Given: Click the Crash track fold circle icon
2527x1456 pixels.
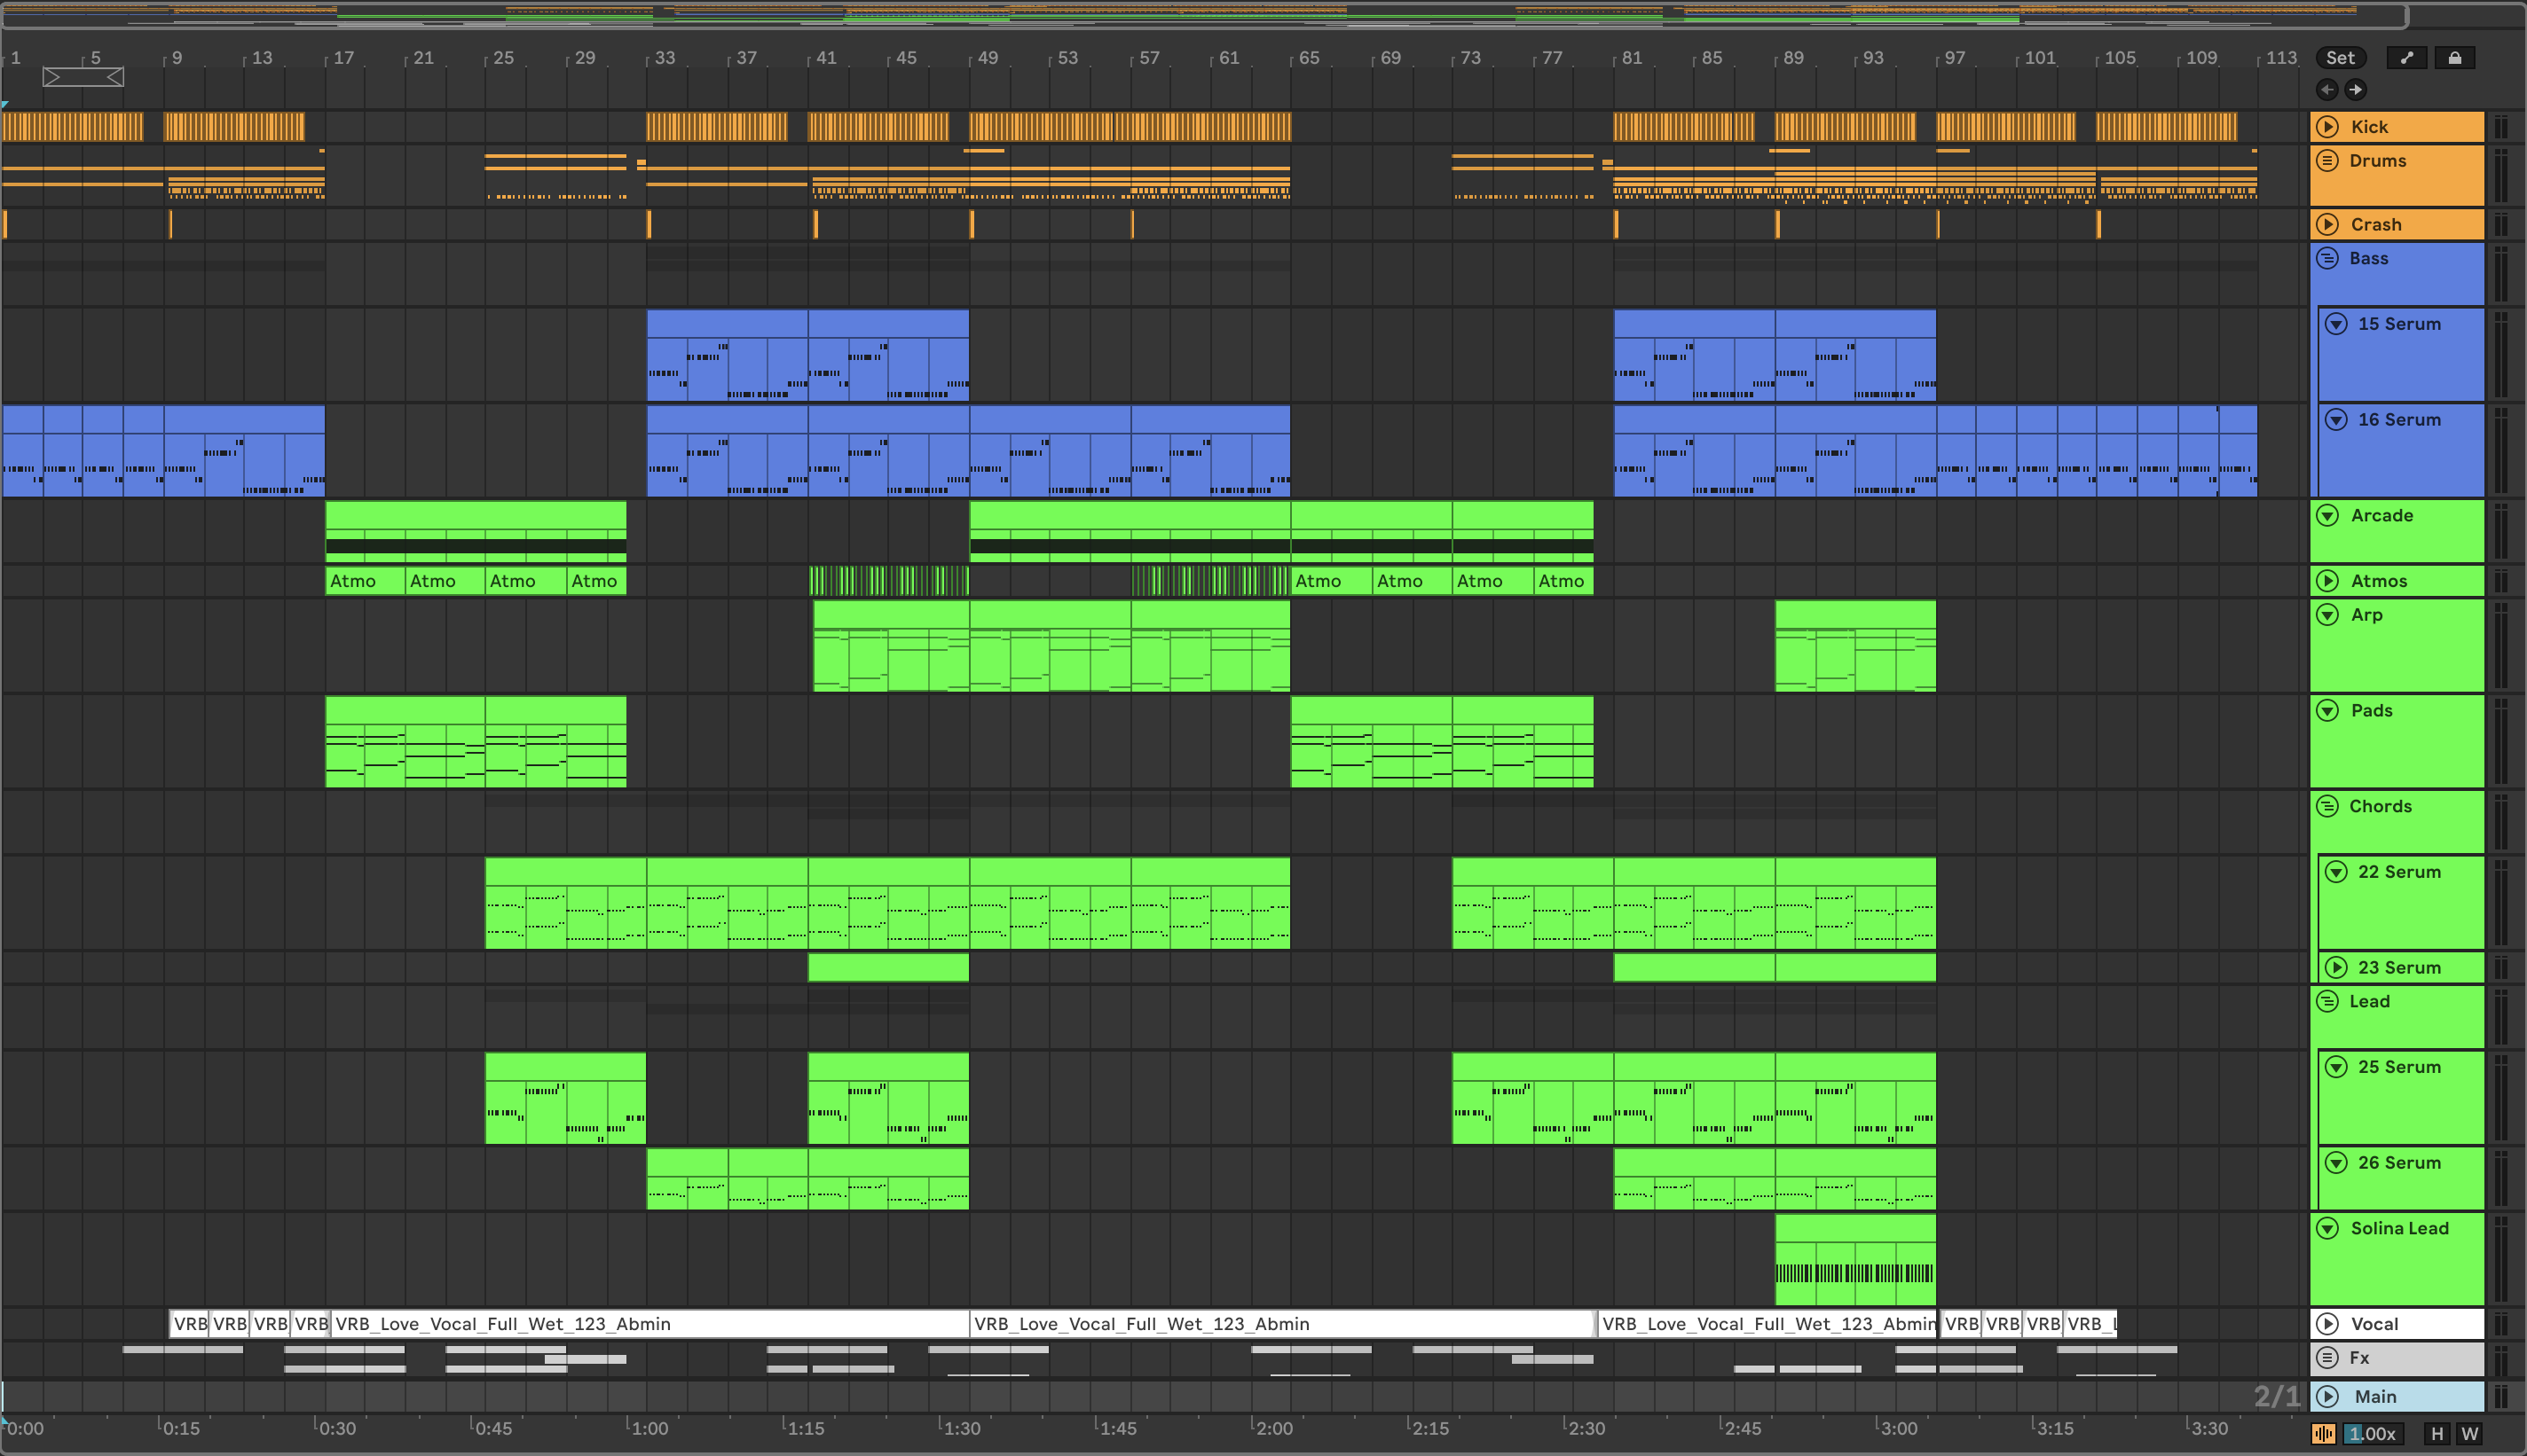Looking at the screenshot, I should click(2328, 224).
